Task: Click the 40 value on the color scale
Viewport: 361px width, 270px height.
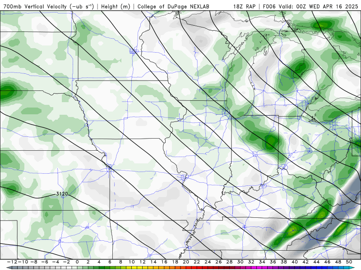Action: coord(295,262)
